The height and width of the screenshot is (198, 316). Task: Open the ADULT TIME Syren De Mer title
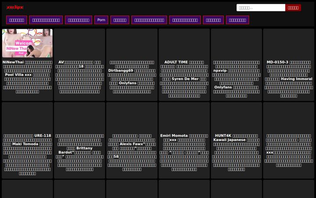click(x=184, y=79)
